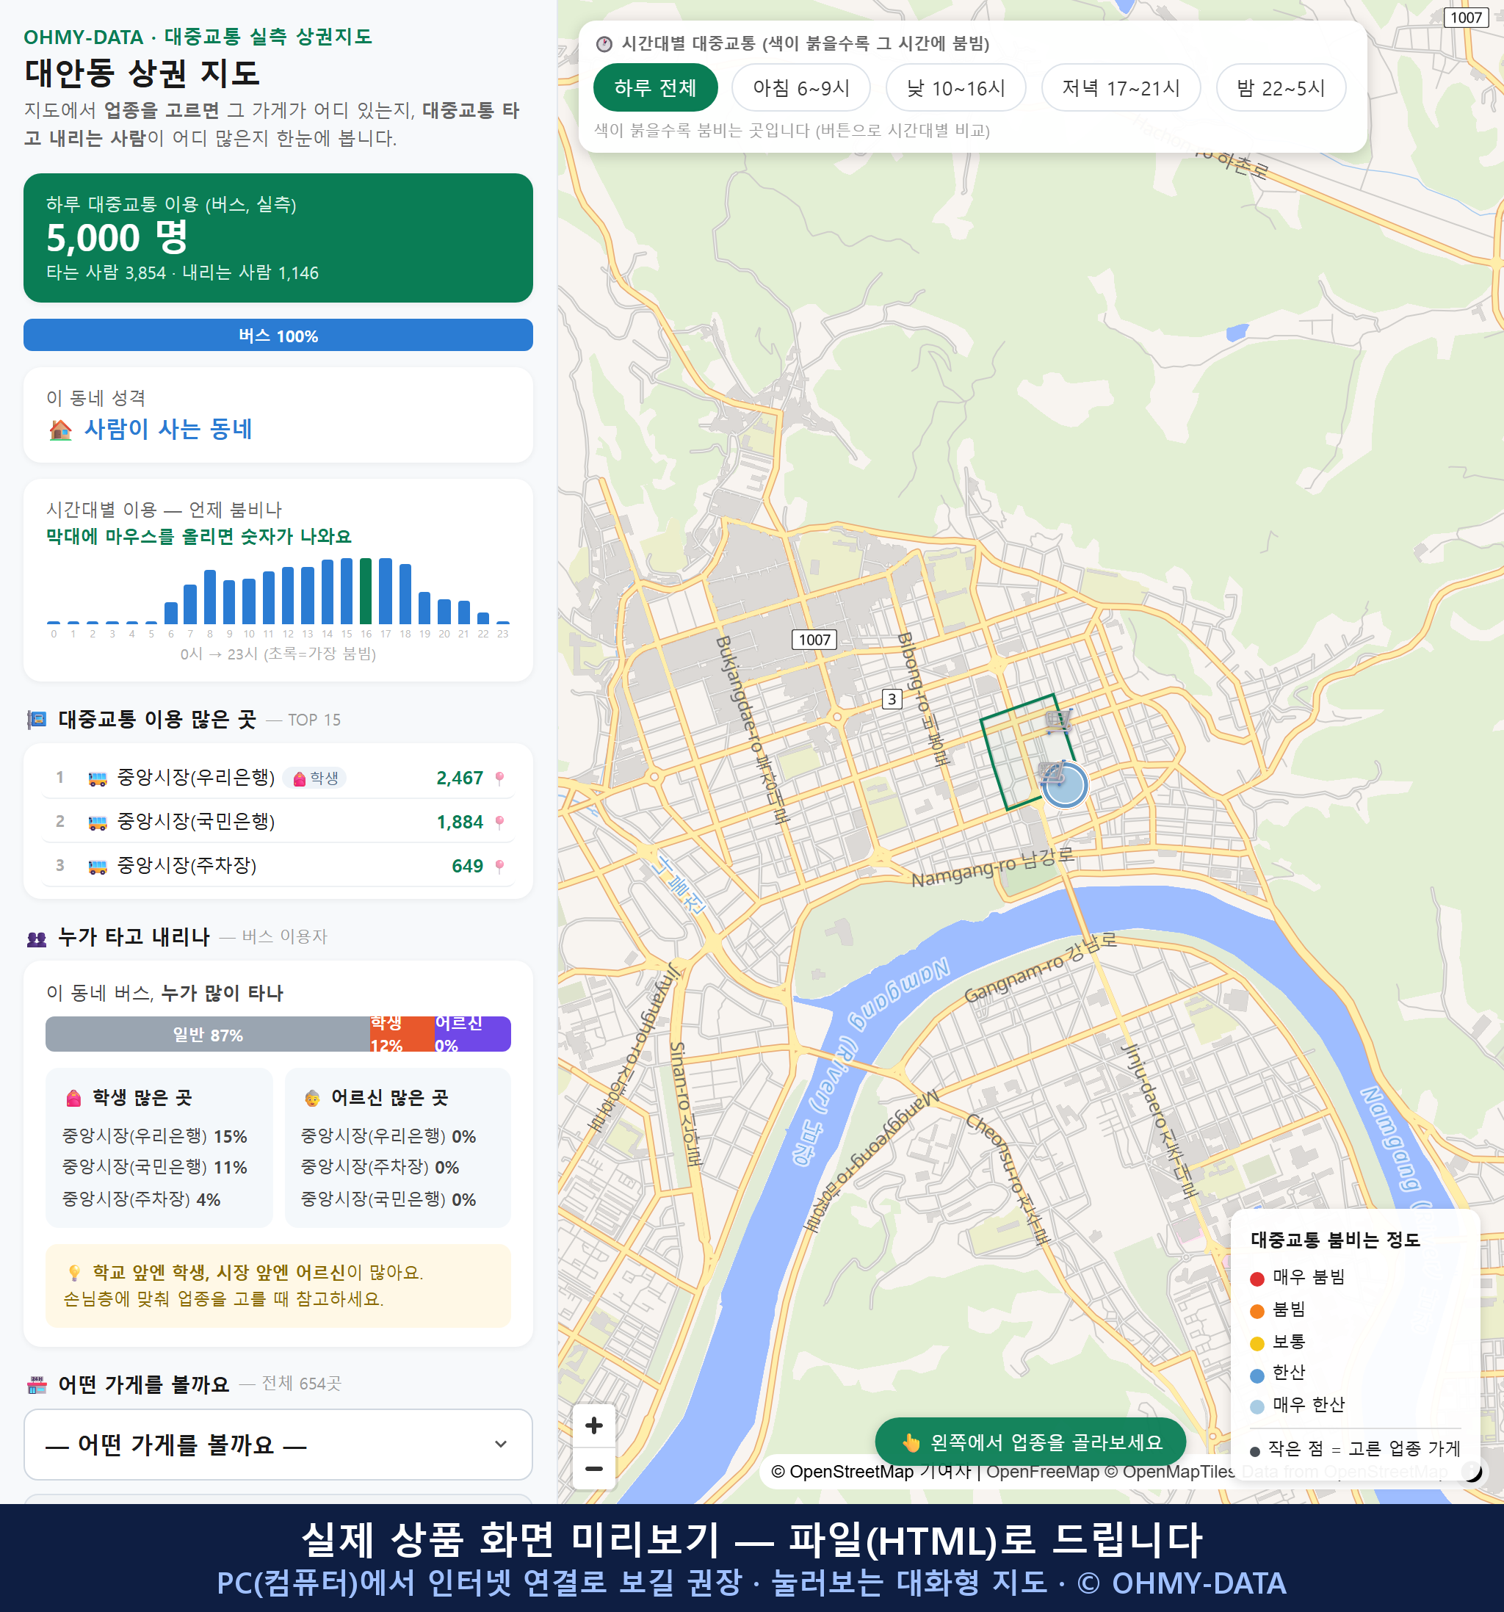Click the 중앙시장(국민은행) station name in TOP list

[196, 821]
